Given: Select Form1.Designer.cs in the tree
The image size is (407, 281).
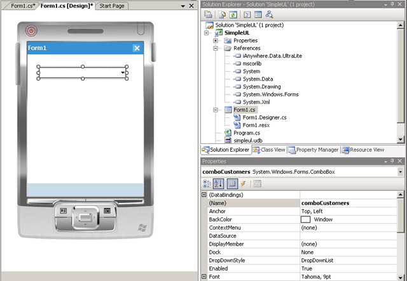Looking at the screenshot, I should point(265,117).
